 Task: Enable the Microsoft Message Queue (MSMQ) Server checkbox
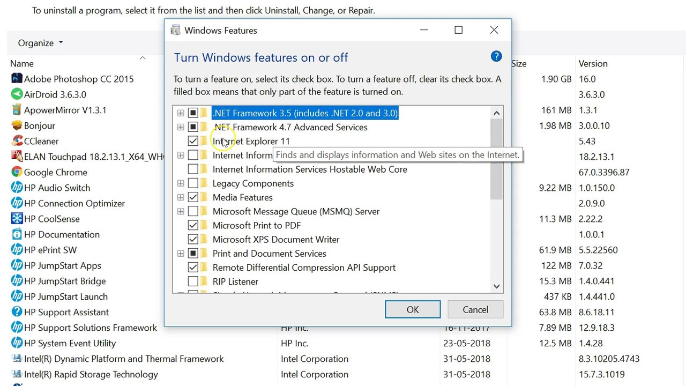click(193, 211)
